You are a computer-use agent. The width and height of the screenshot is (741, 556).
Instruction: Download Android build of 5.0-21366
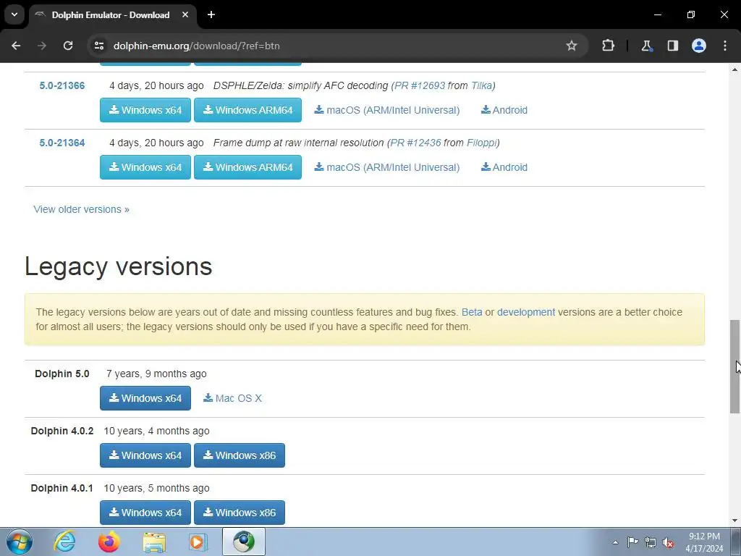[504, 110]
